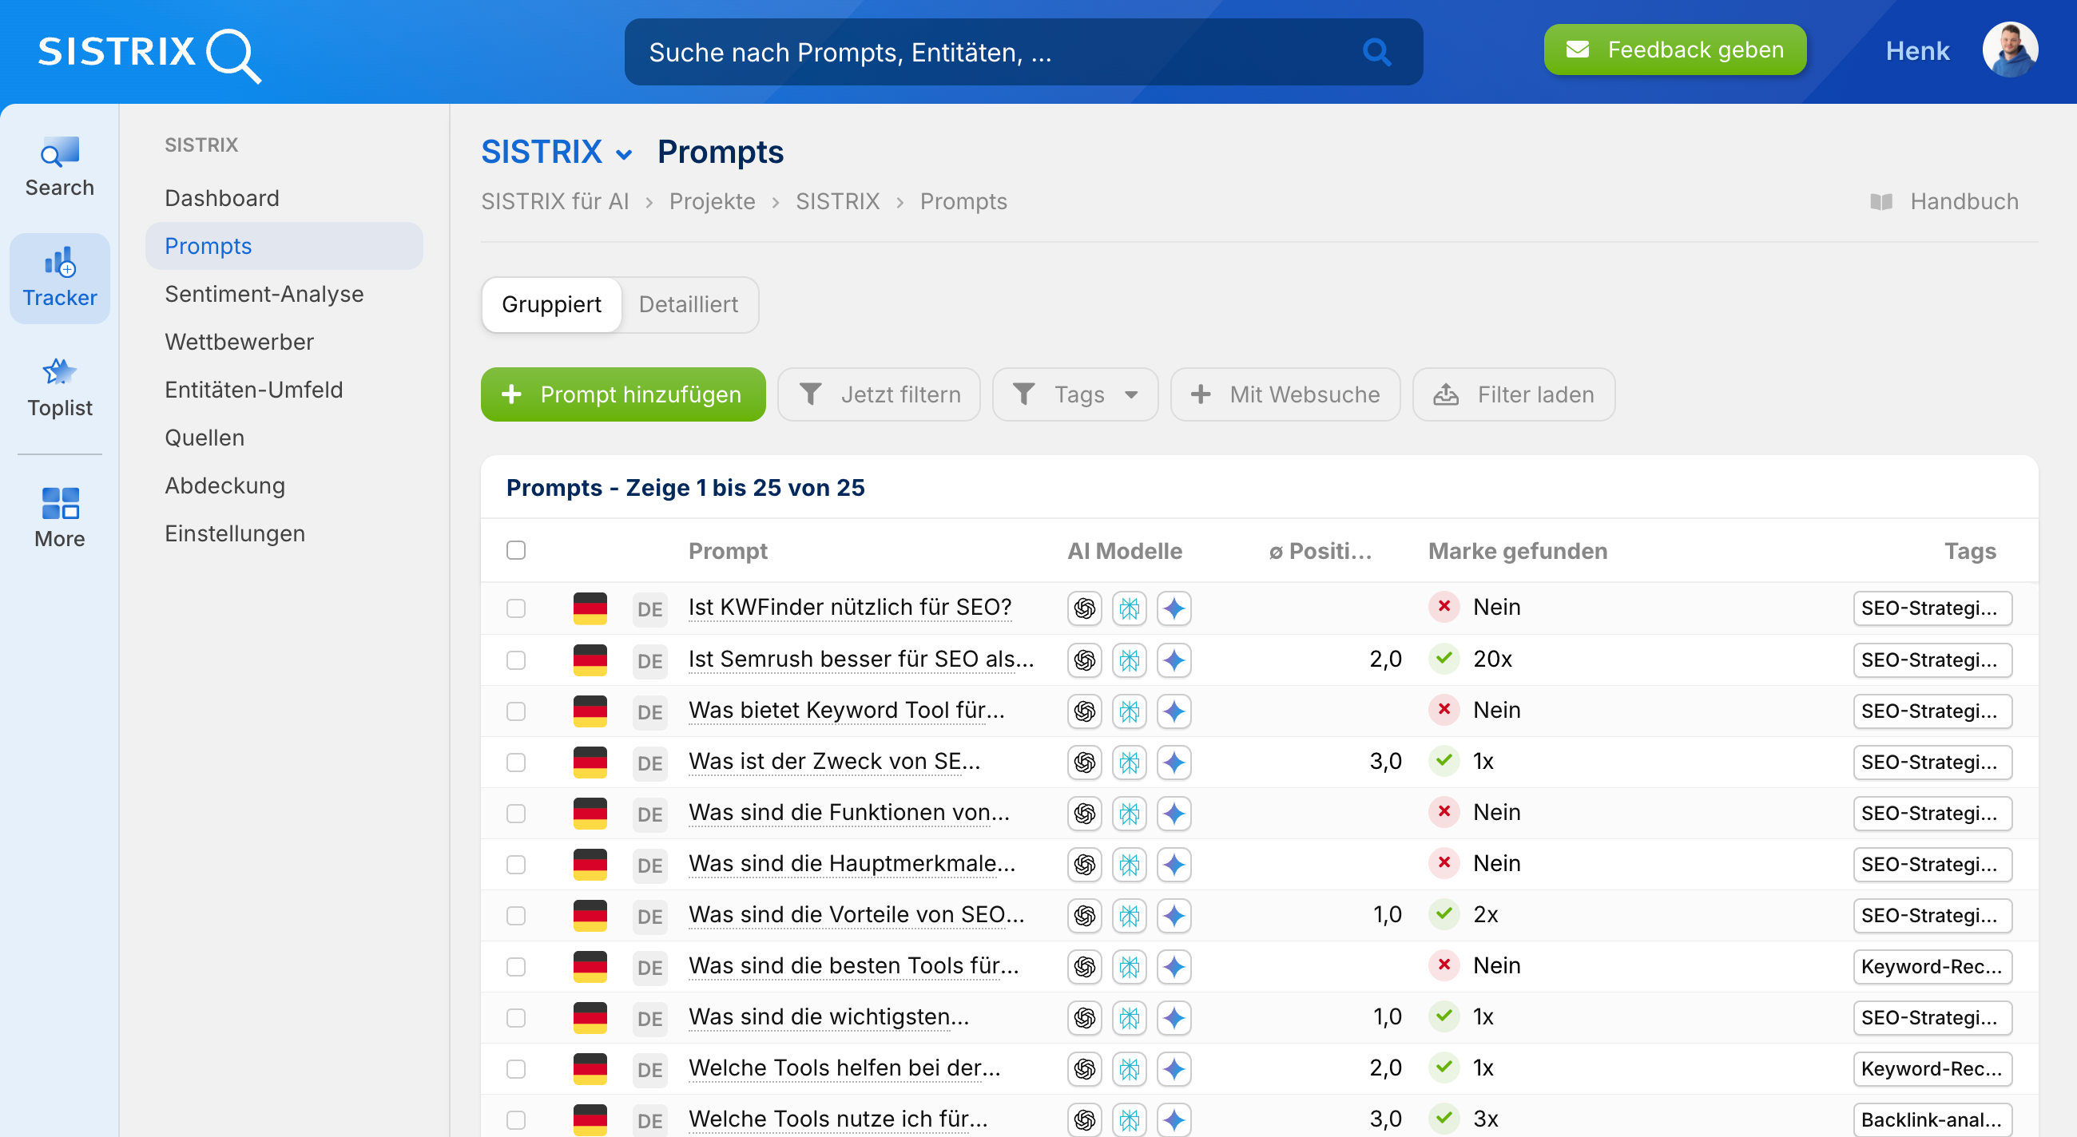Open the Handbuch with the book icon

coord(1884,201)
